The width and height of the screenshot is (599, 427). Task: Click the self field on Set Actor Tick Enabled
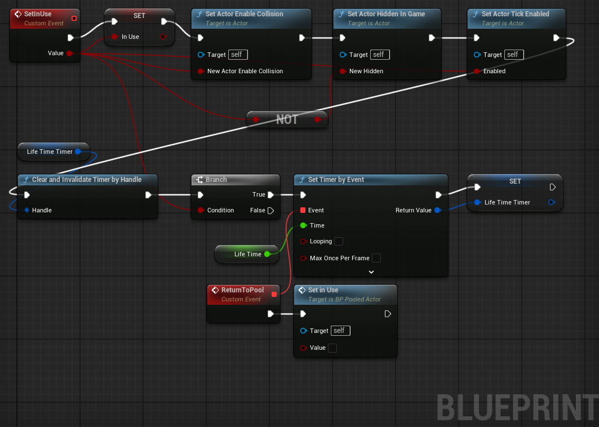coord(513,55)
